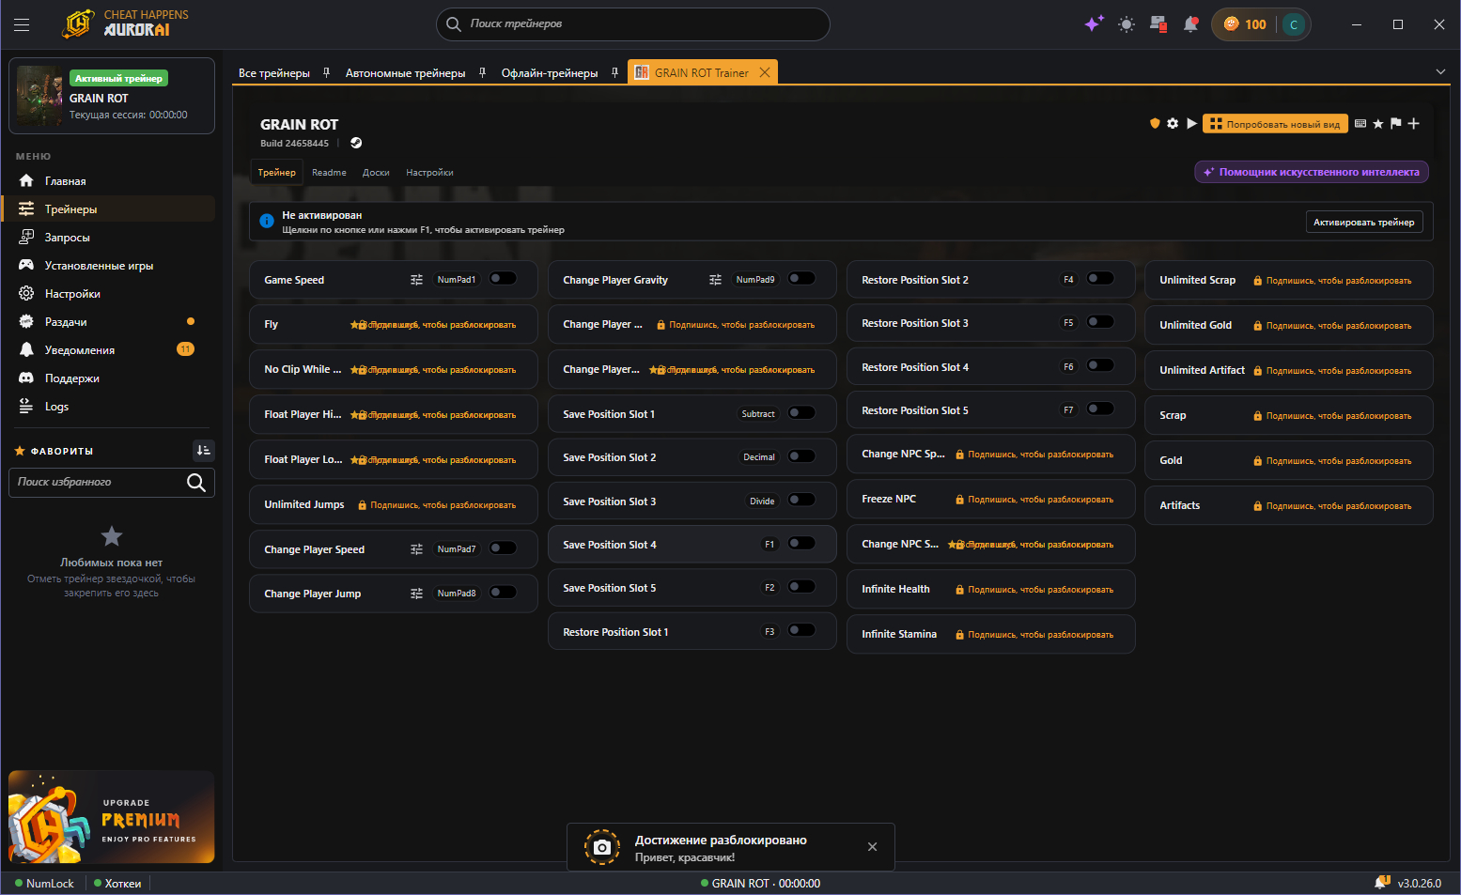Switch on Restore Position Slot 1
Image resolution: width=1461 pixels, height=895 pixels.
click(801, 631)
